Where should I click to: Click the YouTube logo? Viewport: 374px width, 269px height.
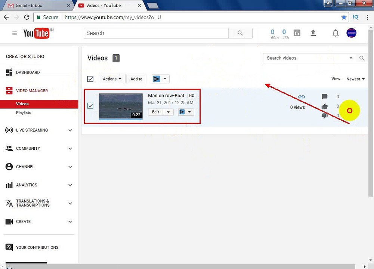coord(36,33)
